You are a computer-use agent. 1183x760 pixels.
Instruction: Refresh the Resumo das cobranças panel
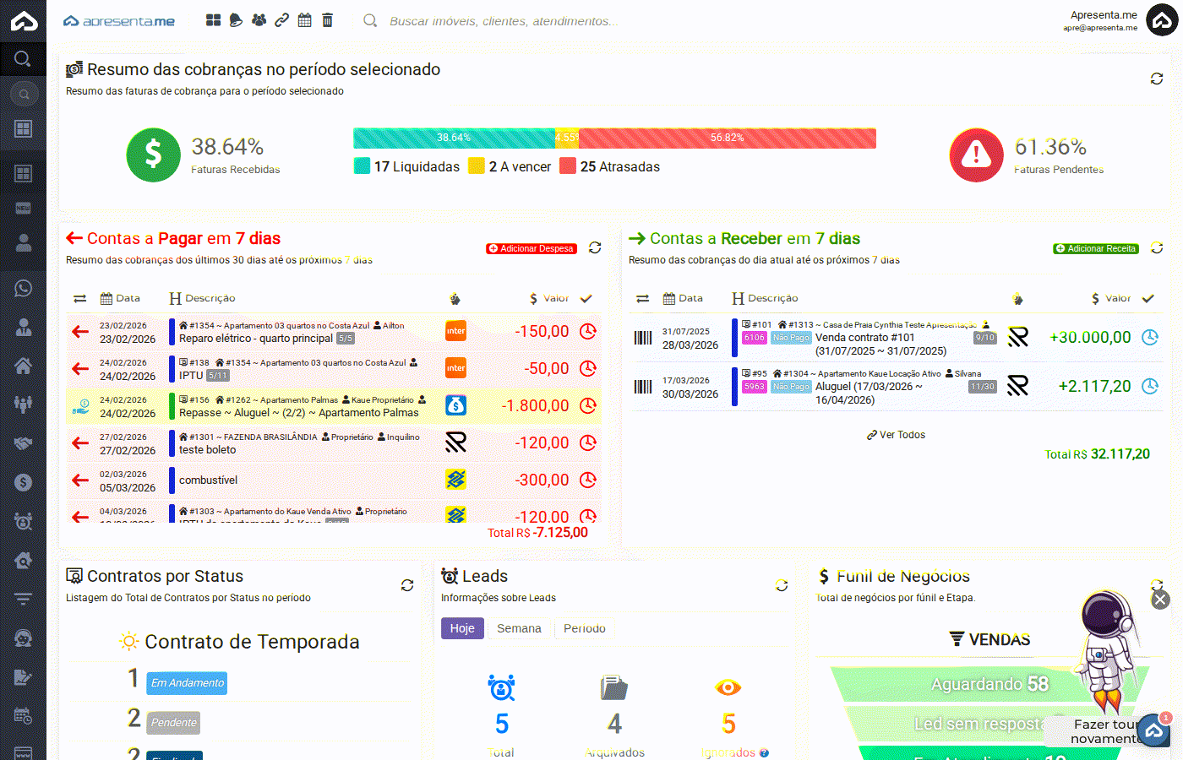(1157, 79)
